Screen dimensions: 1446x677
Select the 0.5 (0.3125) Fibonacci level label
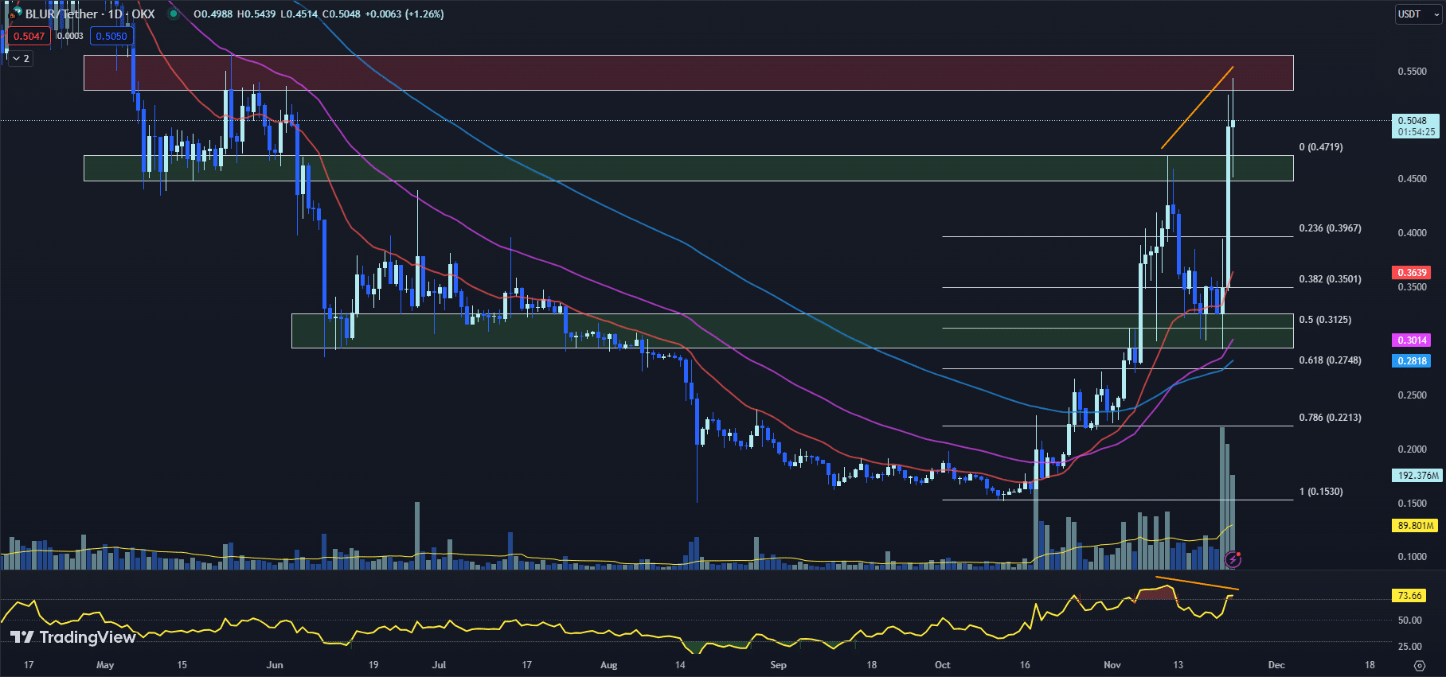1325,320
